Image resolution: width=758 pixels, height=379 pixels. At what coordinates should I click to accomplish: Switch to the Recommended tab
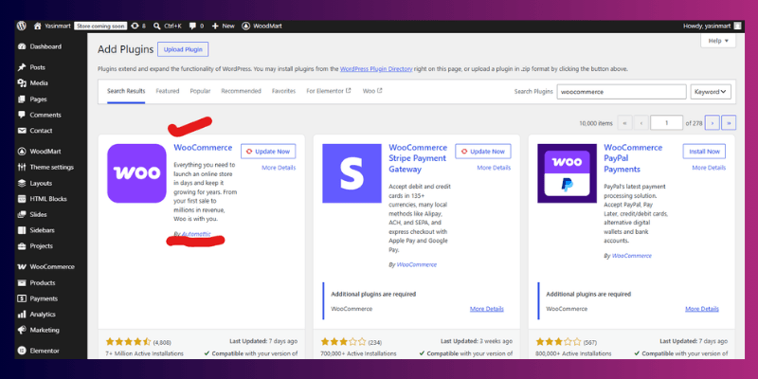point(242,91)
